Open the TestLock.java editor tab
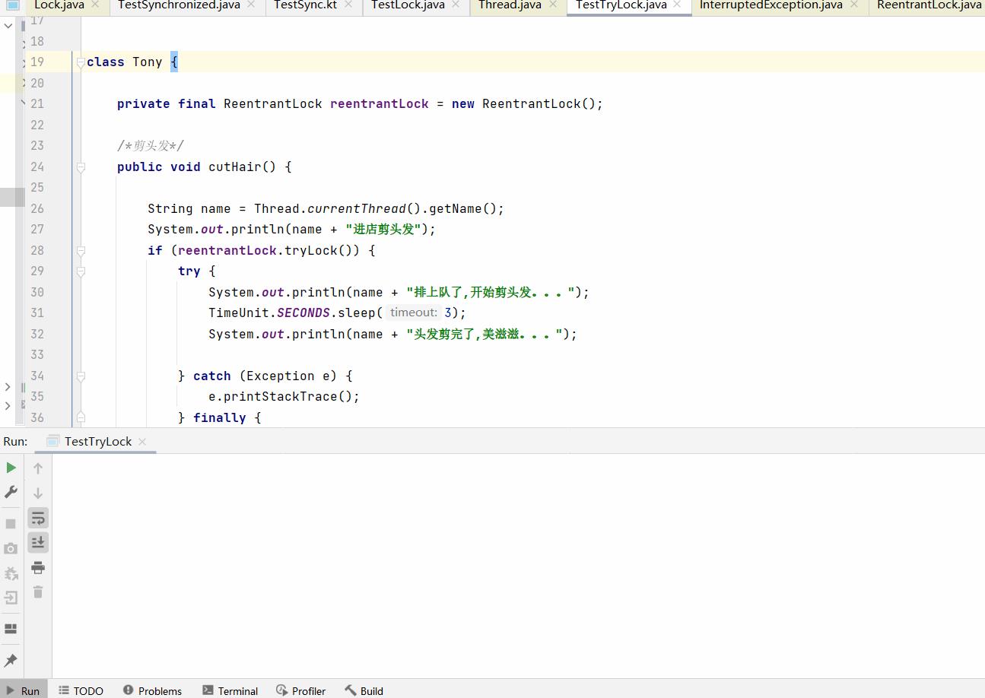The height and width of the screenshot is (698, 985). point(408,5)
